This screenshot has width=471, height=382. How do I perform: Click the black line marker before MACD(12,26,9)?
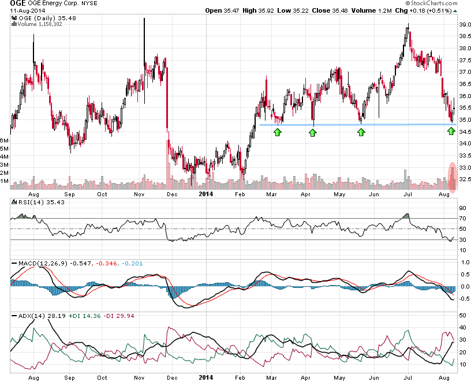pyautogui.click(x=14, y=263)
